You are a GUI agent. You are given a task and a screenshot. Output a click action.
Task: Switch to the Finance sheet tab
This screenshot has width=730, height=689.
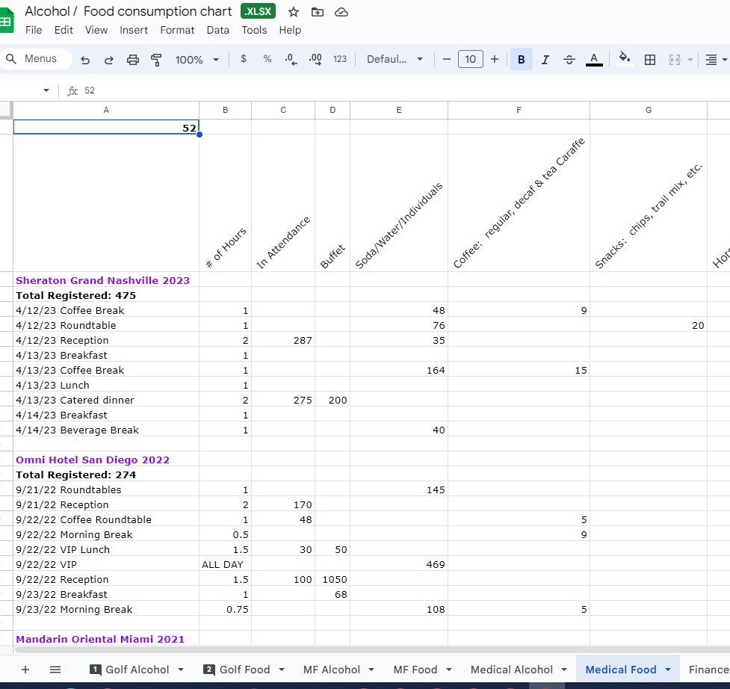click(708, 670)
